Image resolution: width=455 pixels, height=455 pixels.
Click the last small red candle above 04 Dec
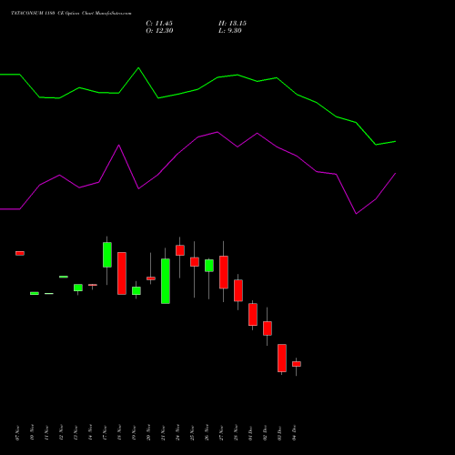coord(297,364)
